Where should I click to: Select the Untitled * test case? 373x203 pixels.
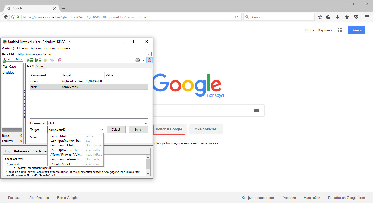pos(9,73)
